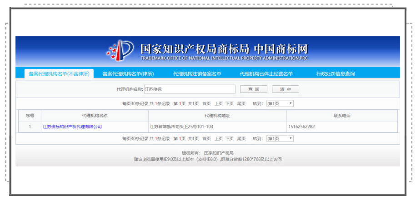Click the 中国商标网 banner title
The image size is (416, 200).
[x=281, y=49]
